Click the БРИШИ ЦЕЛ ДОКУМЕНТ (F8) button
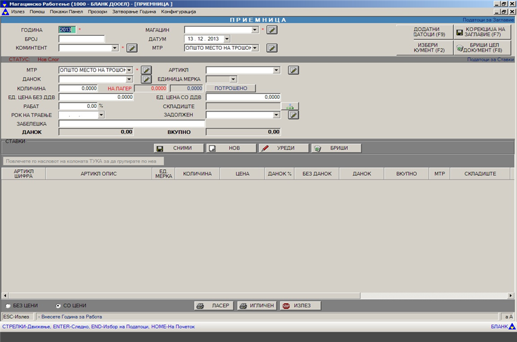Image resolution: width=517 pixels, height=342 pixels. pos(482,48)
